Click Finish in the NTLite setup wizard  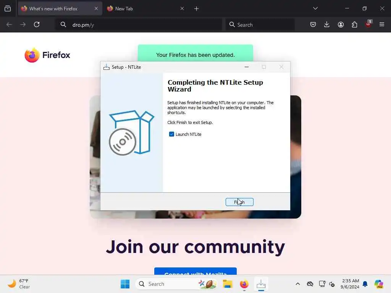click(239, 202)
